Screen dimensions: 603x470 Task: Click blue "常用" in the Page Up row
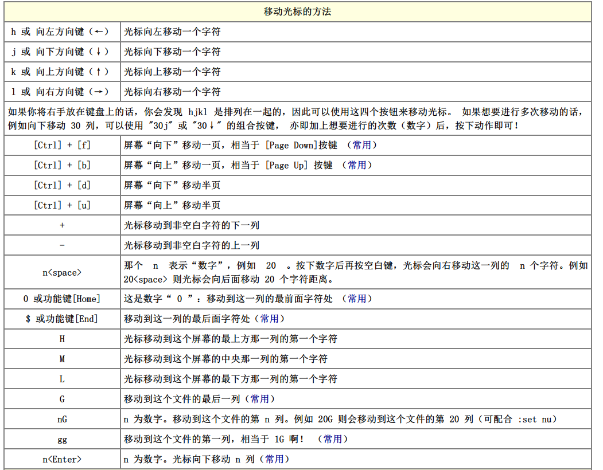pos(357,165)
